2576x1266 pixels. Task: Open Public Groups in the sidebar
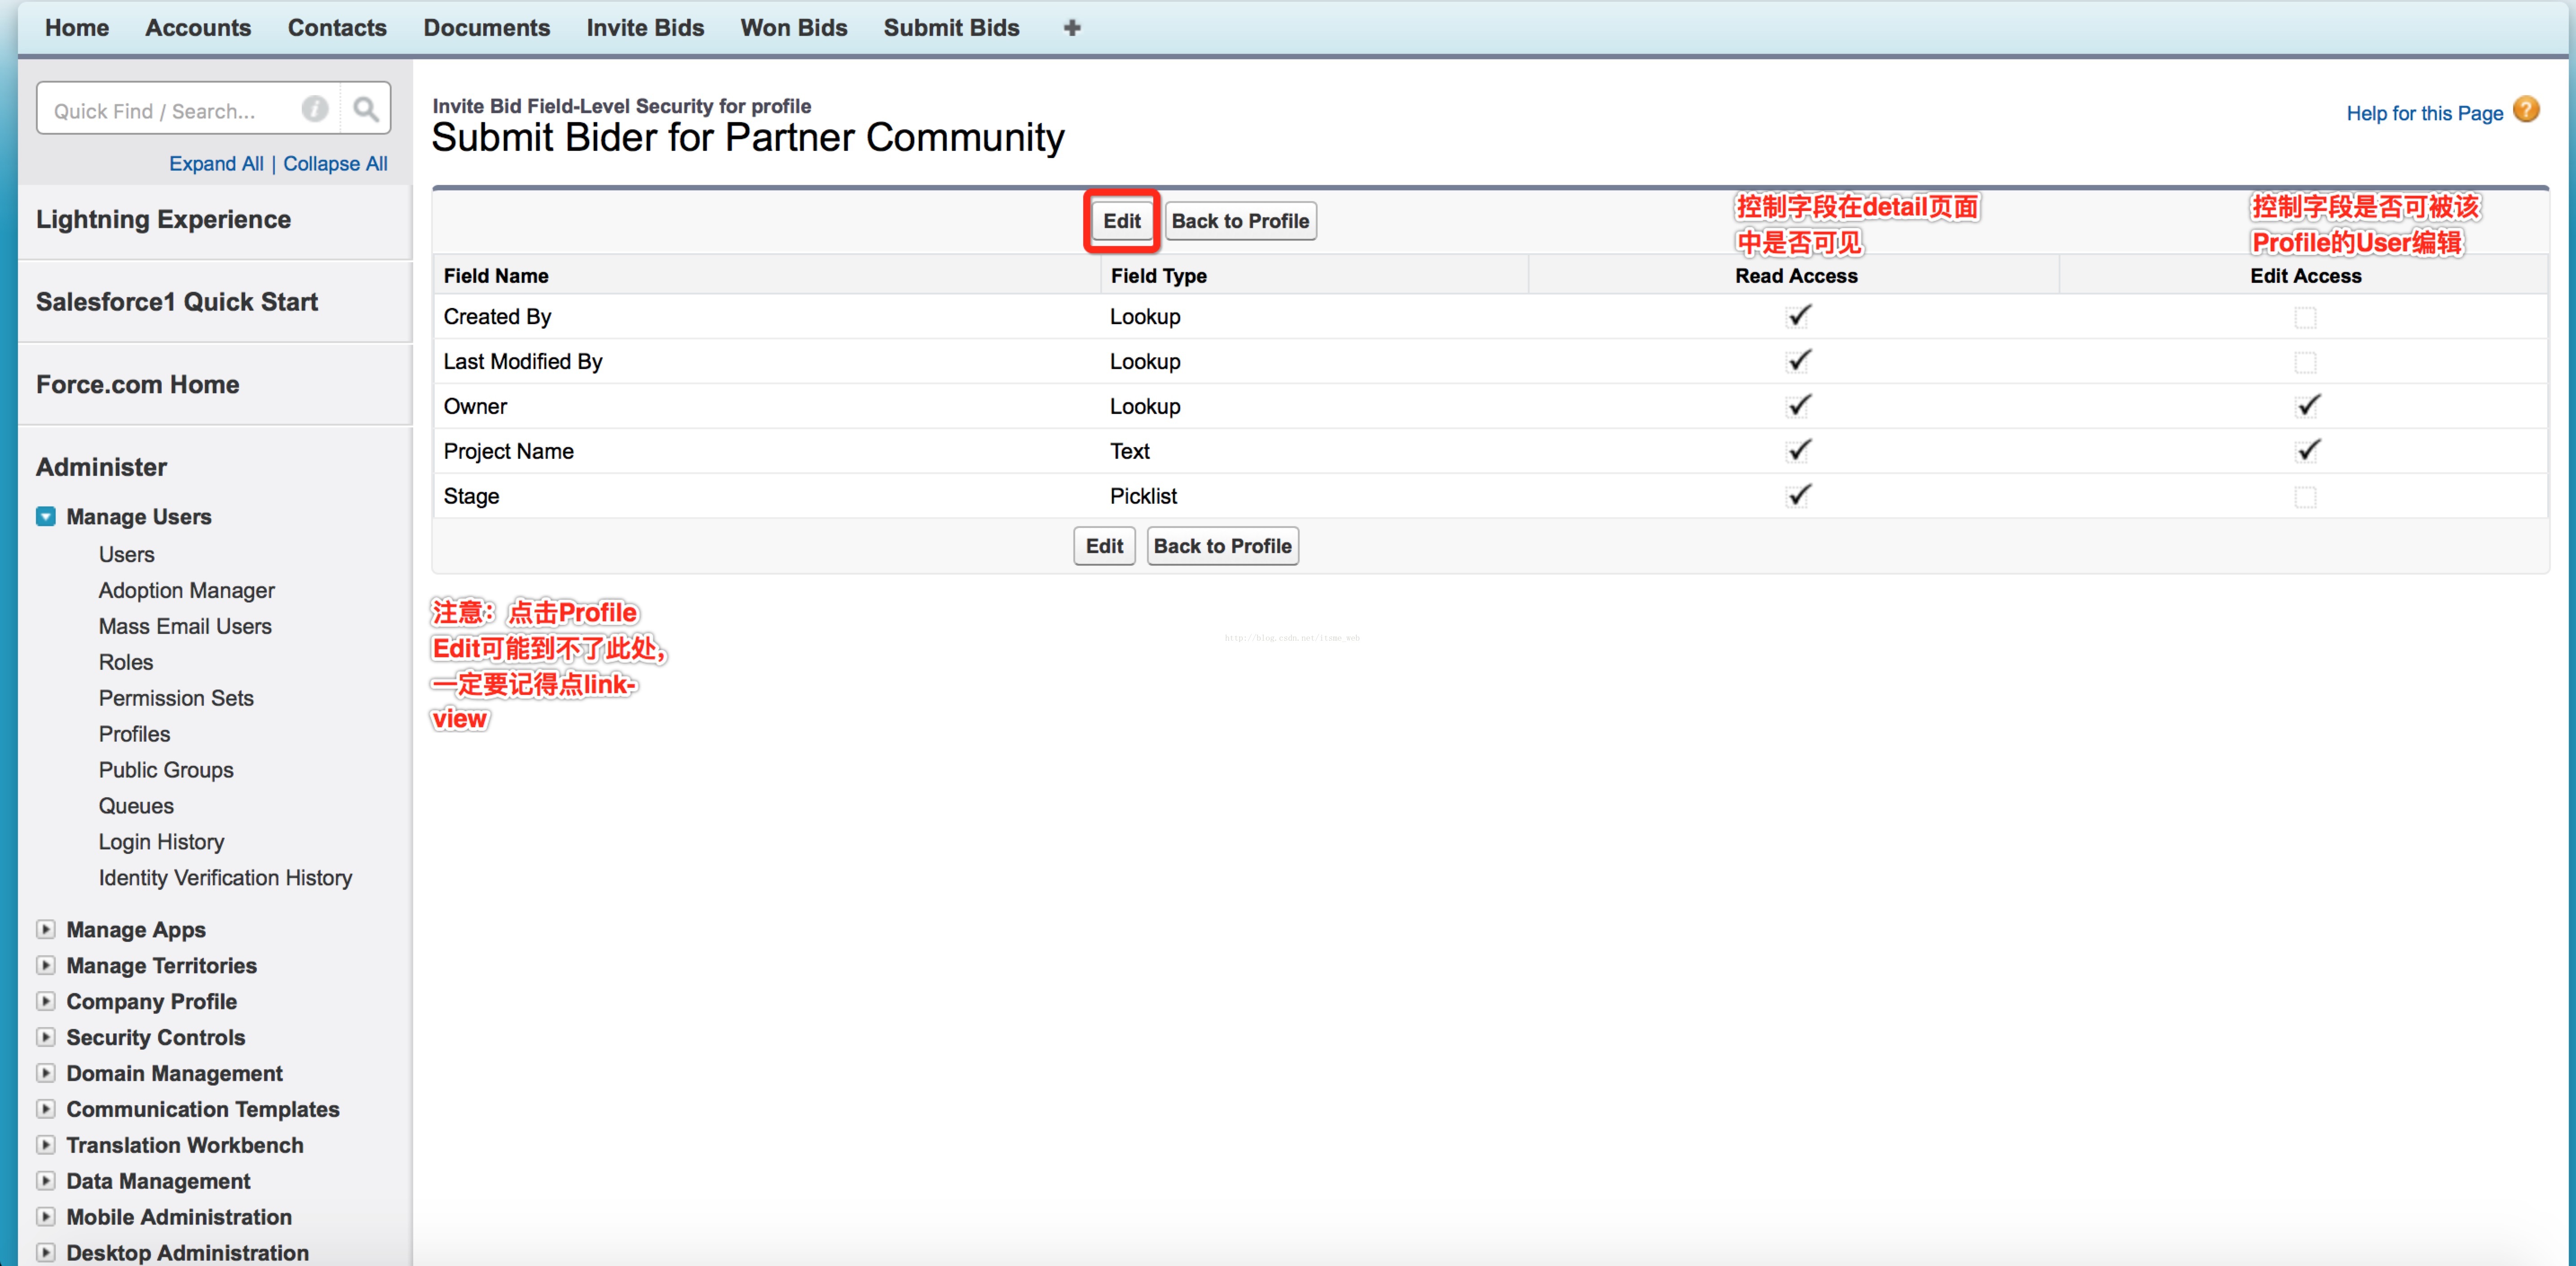[x=166, y=770]
